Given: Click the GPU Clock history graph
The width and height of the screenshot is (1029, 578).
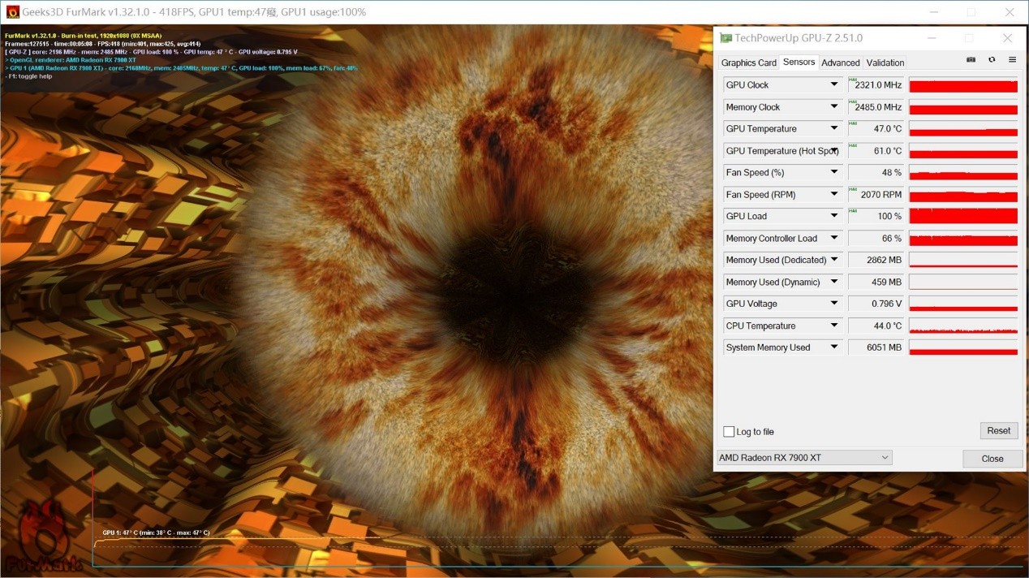Looking at the screenshot, I should click(x=963, y=84).
